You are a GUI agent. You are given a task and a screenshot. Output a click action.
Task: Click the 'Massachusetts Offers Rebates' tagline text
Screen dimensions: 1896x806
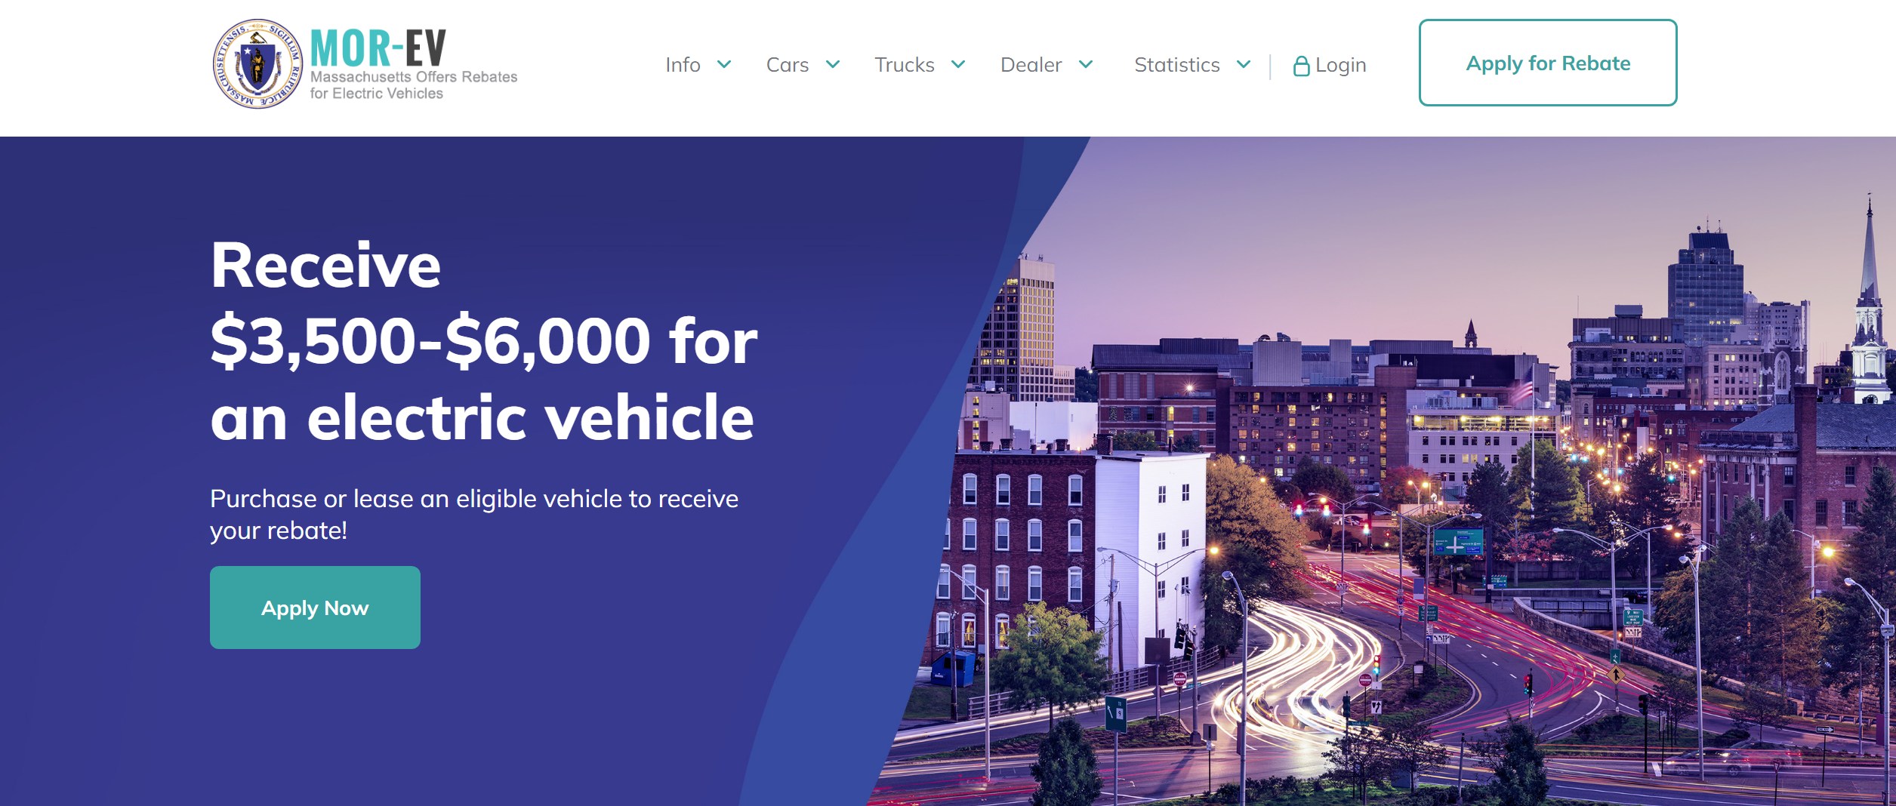pyautogui.click(x=414, y=77)
